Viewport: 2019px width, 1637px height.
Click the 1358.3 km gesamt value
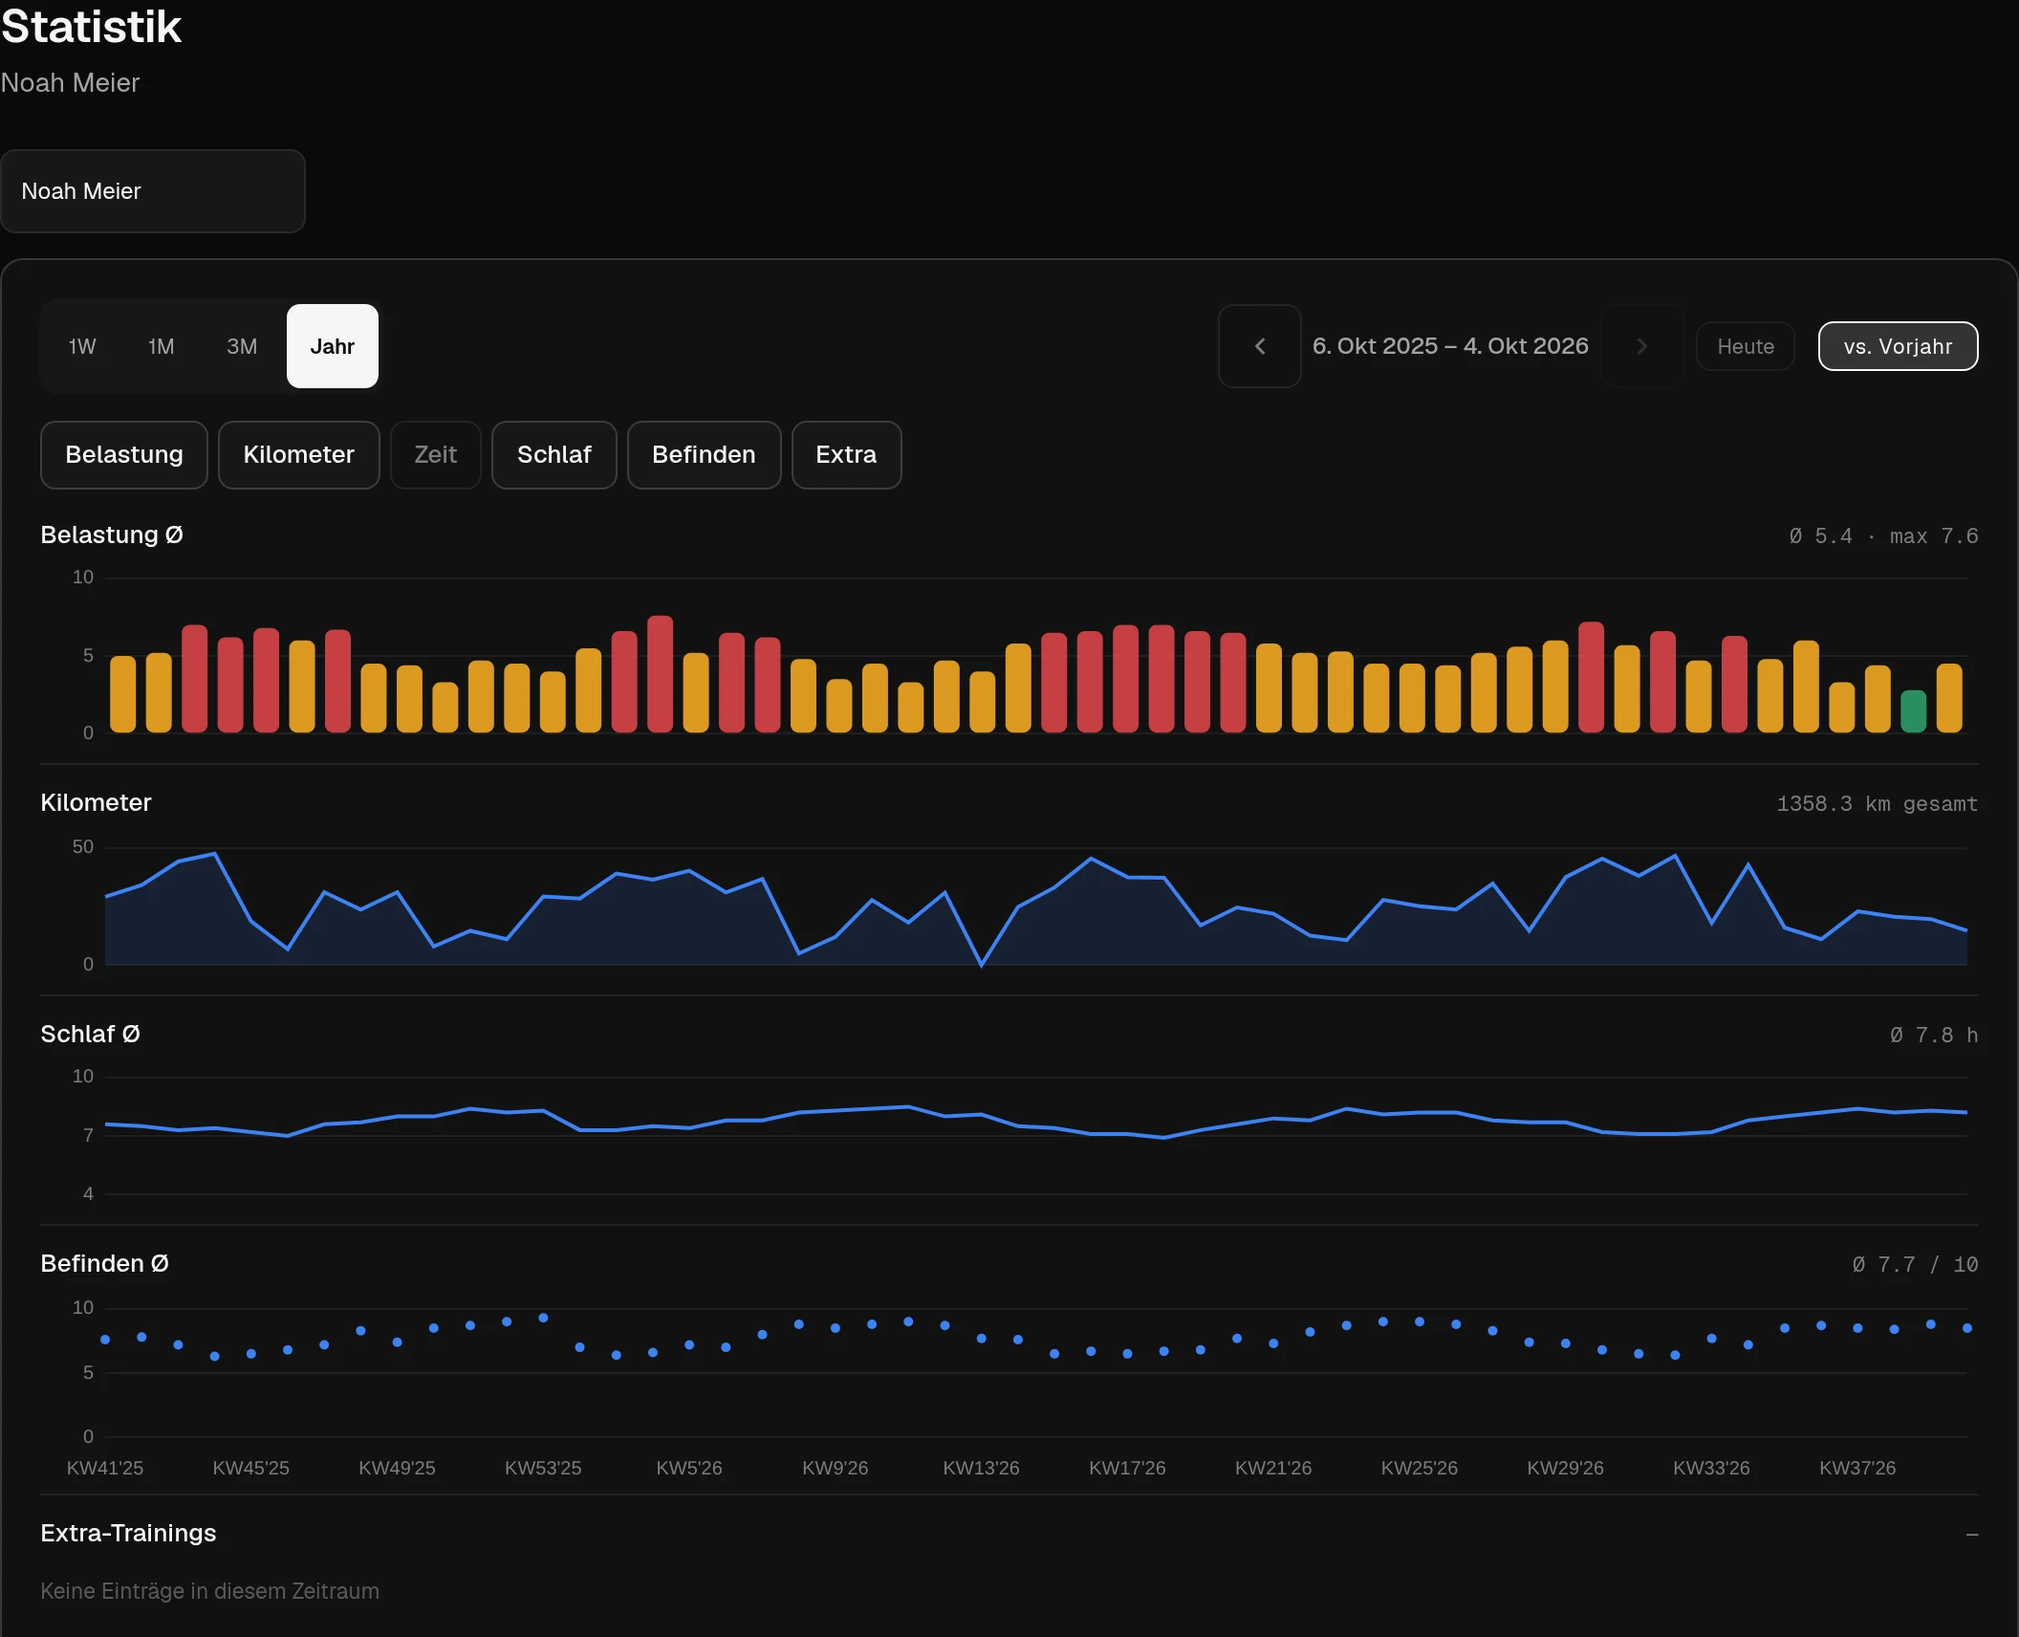(1877, 804)
